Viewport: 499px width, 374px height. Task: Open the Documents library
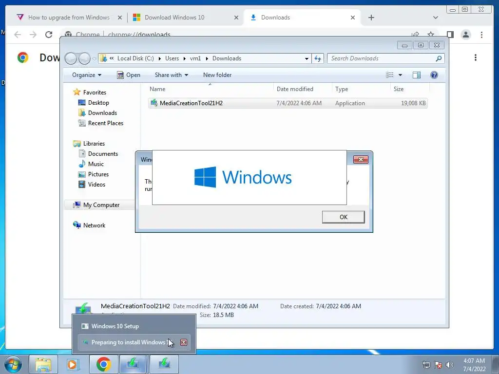pos(103,153)
